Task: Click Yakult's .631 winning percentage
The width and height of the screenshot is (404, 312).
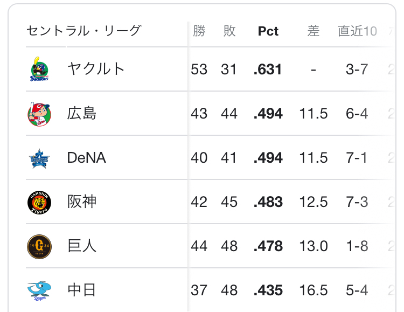Action: (268, 70)
